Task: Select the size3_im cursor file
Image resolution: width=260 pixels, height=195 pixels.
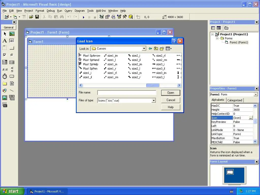Action: coord(159,73)
